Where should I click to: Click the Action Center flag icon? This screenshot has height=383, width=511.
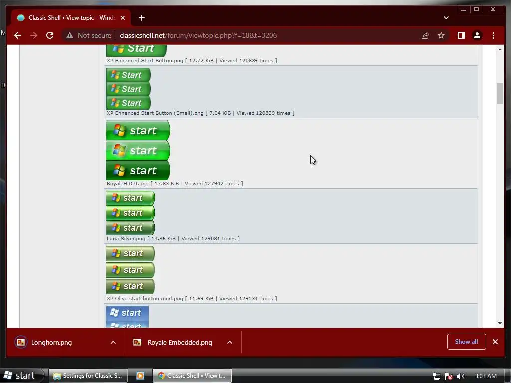[449, 376]
